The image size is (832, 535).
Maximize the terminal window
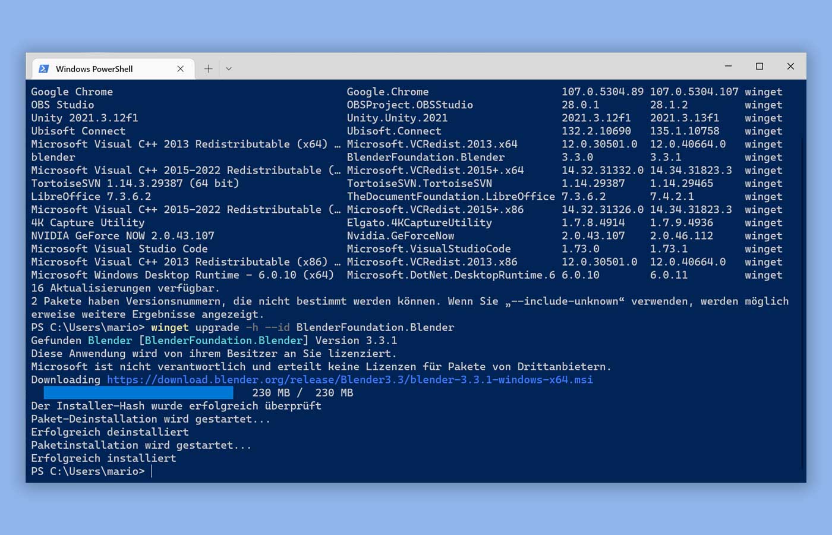[759, 66]
